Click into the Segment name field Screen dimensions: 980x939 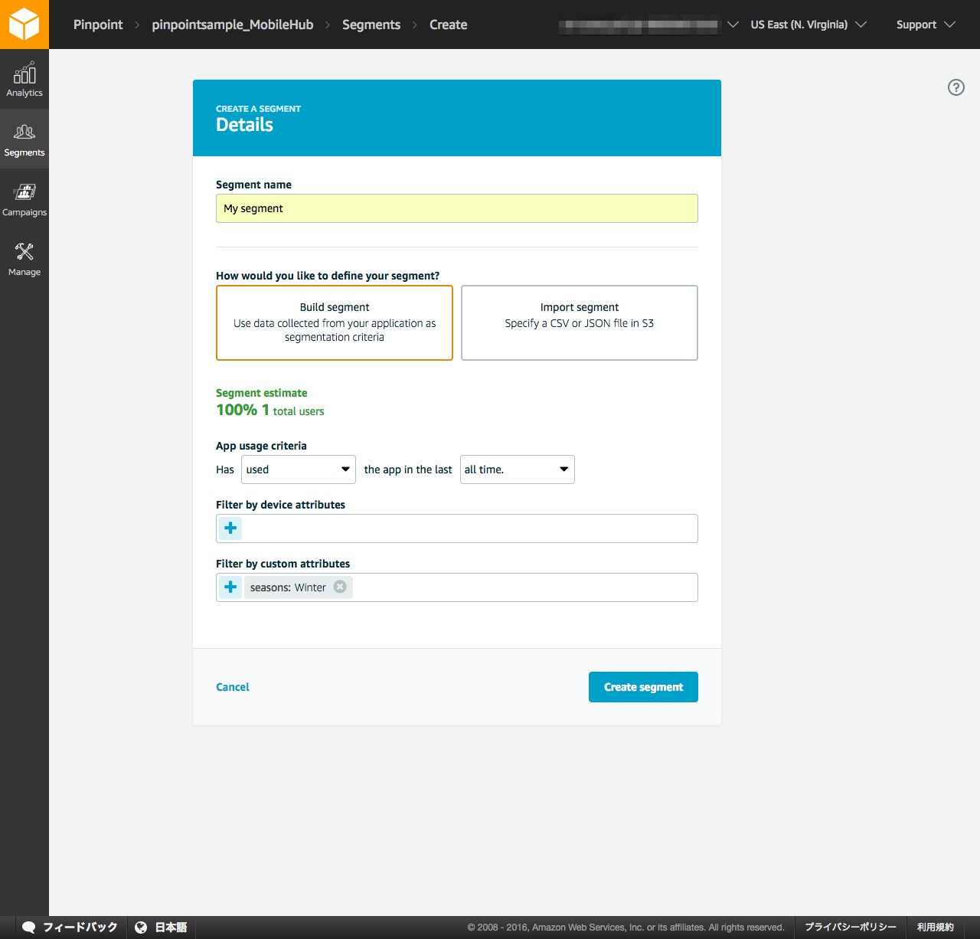(x=456, y=208)
